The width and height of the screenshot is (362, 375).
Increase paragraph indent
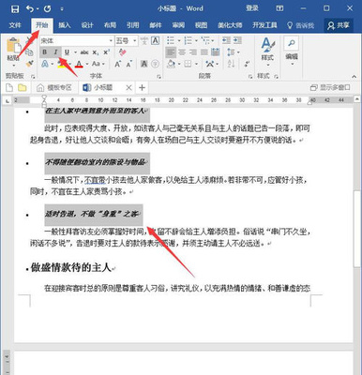click(x=237, y=40)
